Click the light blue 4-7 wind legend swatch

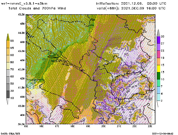point(158,90)
